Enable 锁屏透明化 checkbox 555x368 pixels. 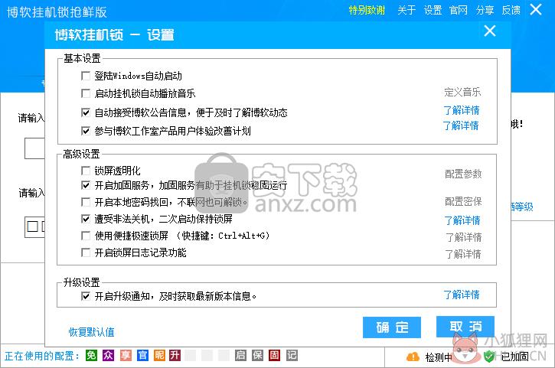tap(85, 171)
